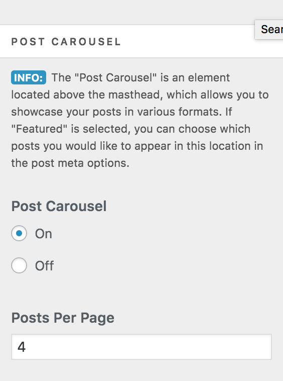The image size is (283, 381).
Task: Click the you can choose which text
Action: click(x=192, y=129)
